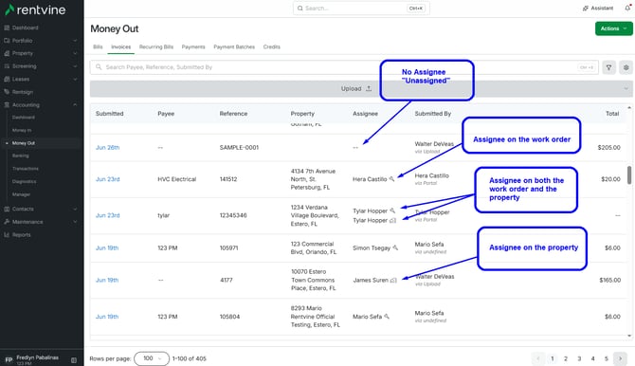The image size is (635, 366).
Task: Switch to the Payments tab
Action: click(x=193, y=47)
